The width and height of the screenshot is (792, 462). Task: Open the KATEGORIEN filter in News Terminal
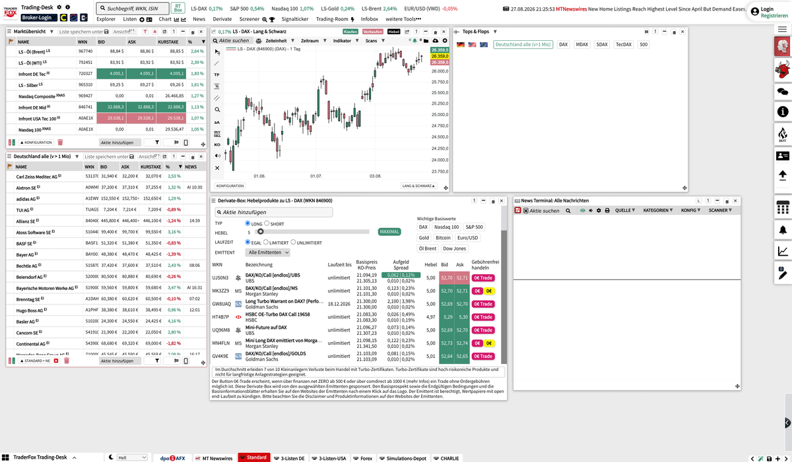(659, 210)
